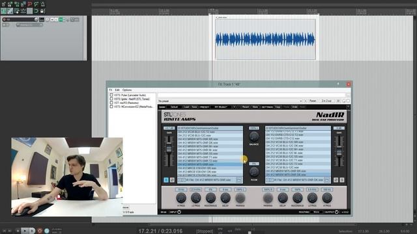Click left IR next file arrow

click(x=184, y=180)
